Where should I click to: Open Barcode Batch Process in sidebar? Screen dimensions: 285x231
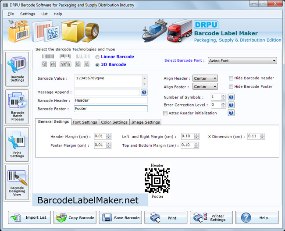pyautogui.click(x=17, y=107)
